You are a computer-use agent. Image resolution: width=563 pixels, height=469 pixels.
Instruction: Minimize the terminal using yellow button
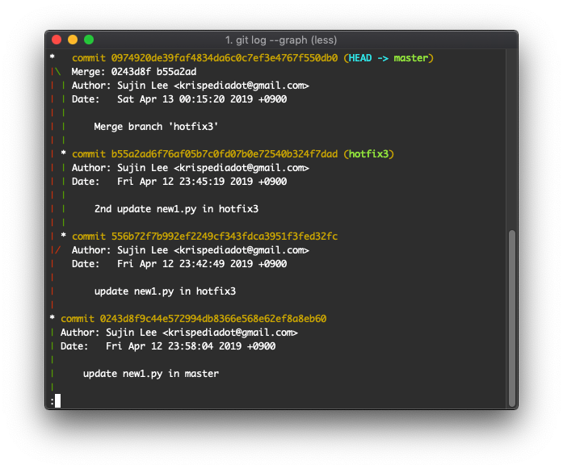(x=73, y=40)
